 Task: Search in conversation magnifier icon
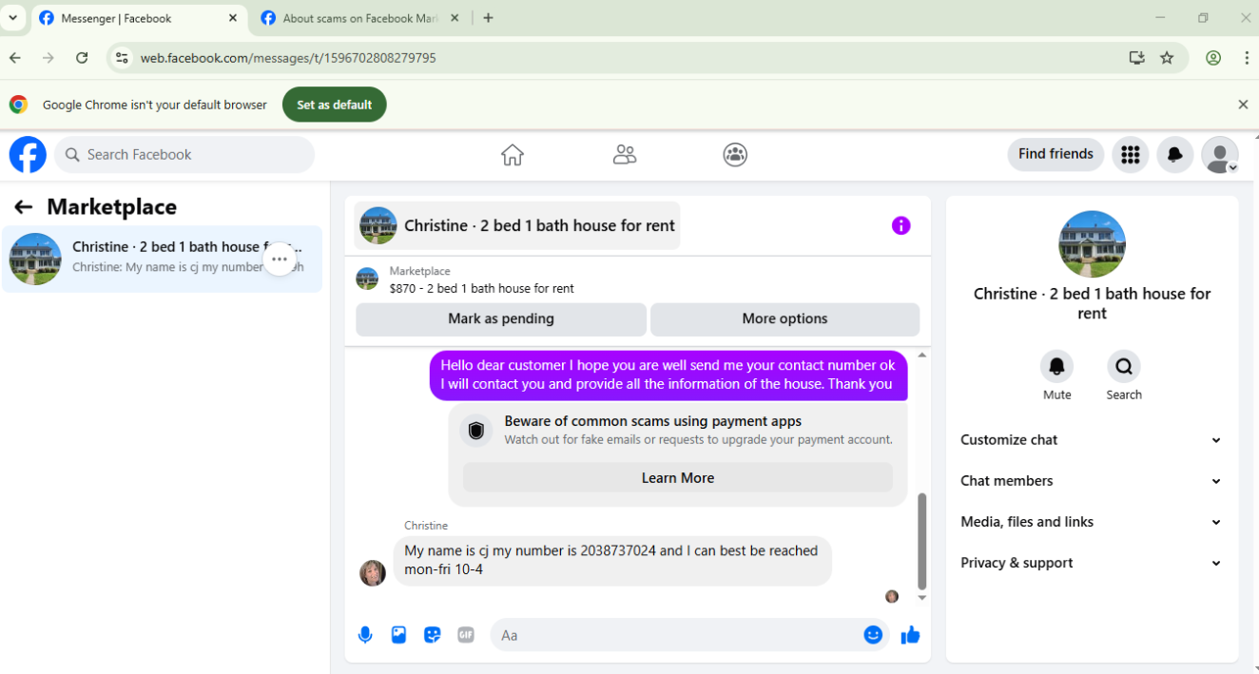tap(1124, 367)
